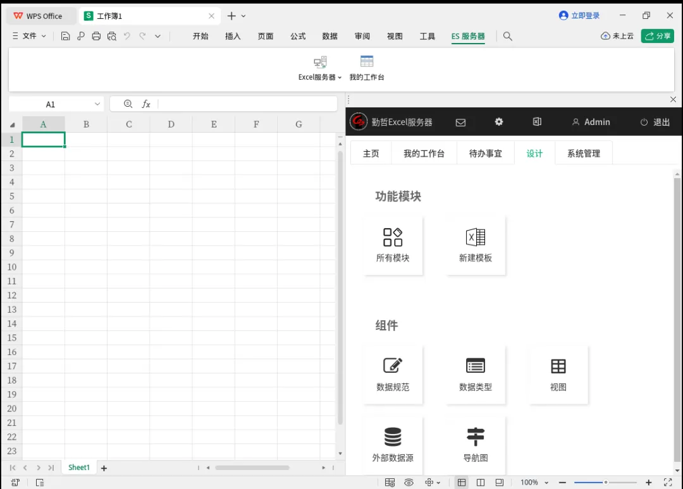Open the 外部数据源 component
683x489 pixels.
pyautogui.click(x=393, y=445)
